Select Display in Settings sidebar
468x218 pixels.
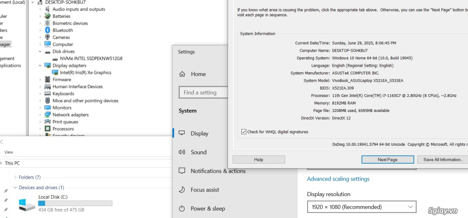[199, 133]
